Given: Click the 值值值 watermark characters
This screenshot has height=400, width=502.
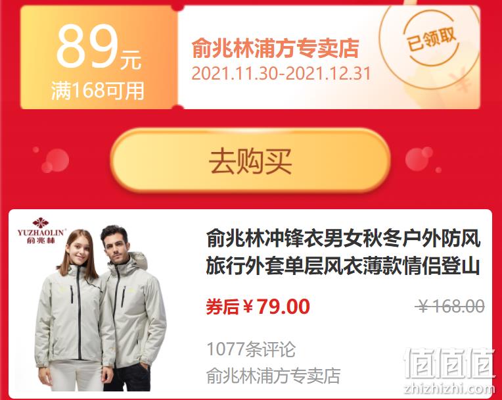Looking at the screenshot, I should 449,363.
